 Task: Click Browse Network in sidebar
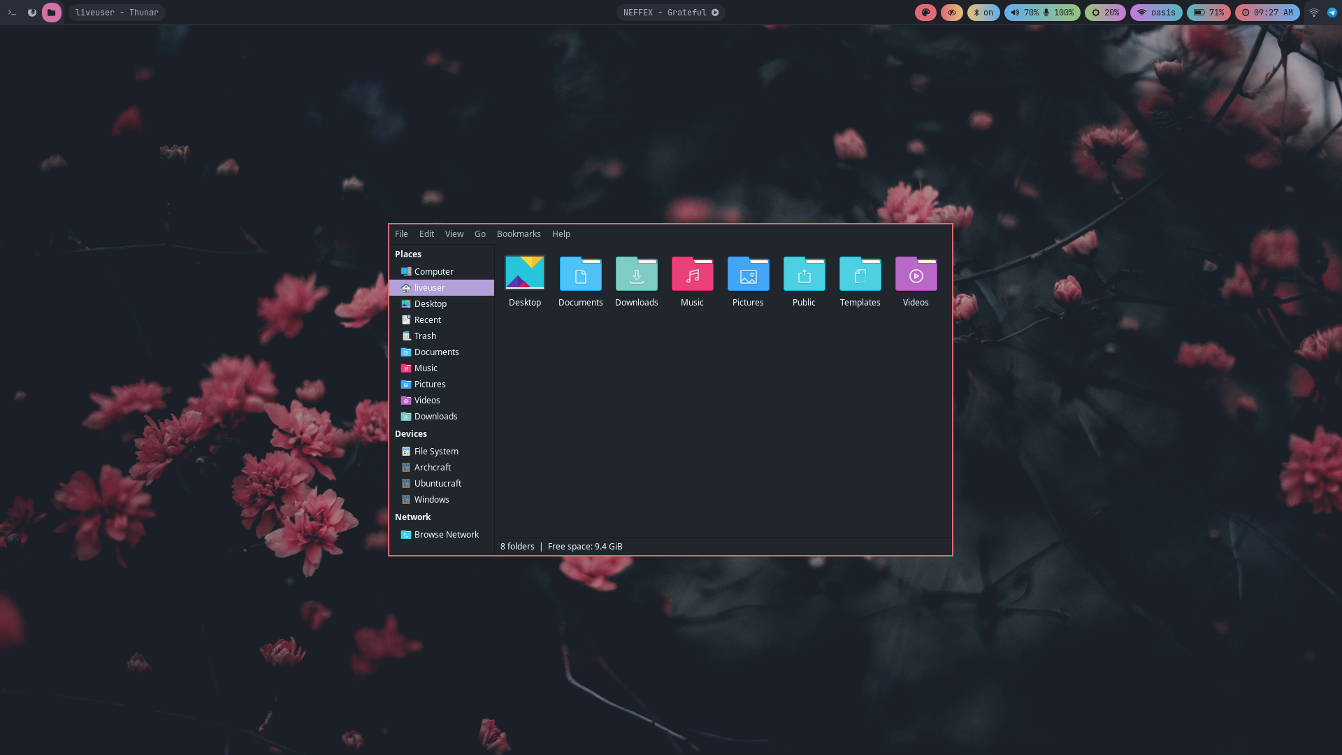446,535
